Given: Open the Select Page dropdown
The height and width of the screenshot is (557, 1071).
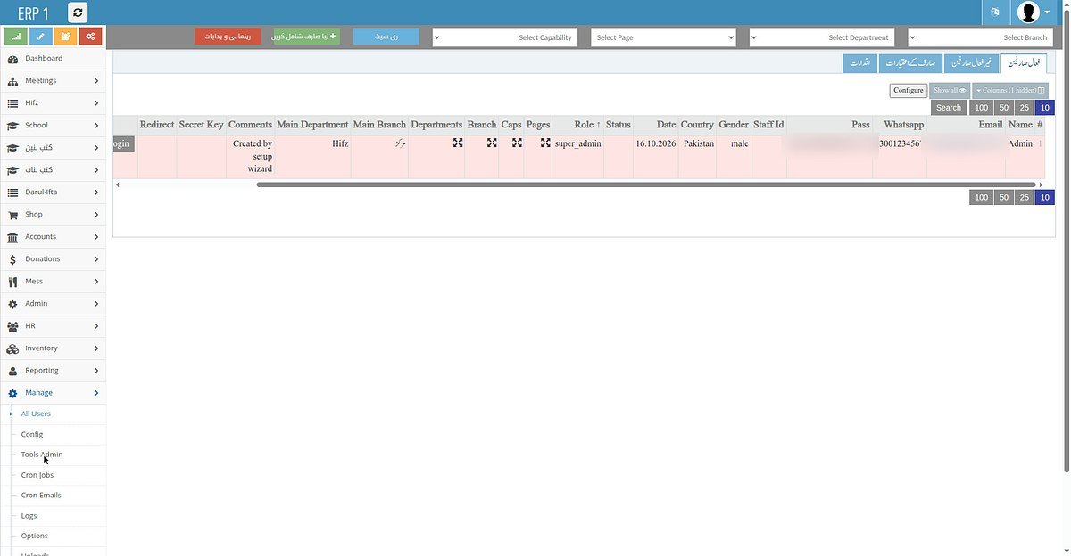Looking at the screenshot, I should click(663, 37).
